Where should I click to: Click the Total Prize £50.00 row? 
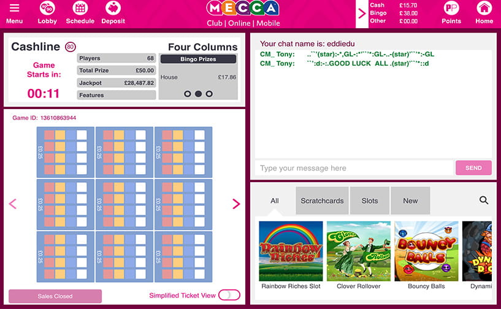tap(117, 71)
